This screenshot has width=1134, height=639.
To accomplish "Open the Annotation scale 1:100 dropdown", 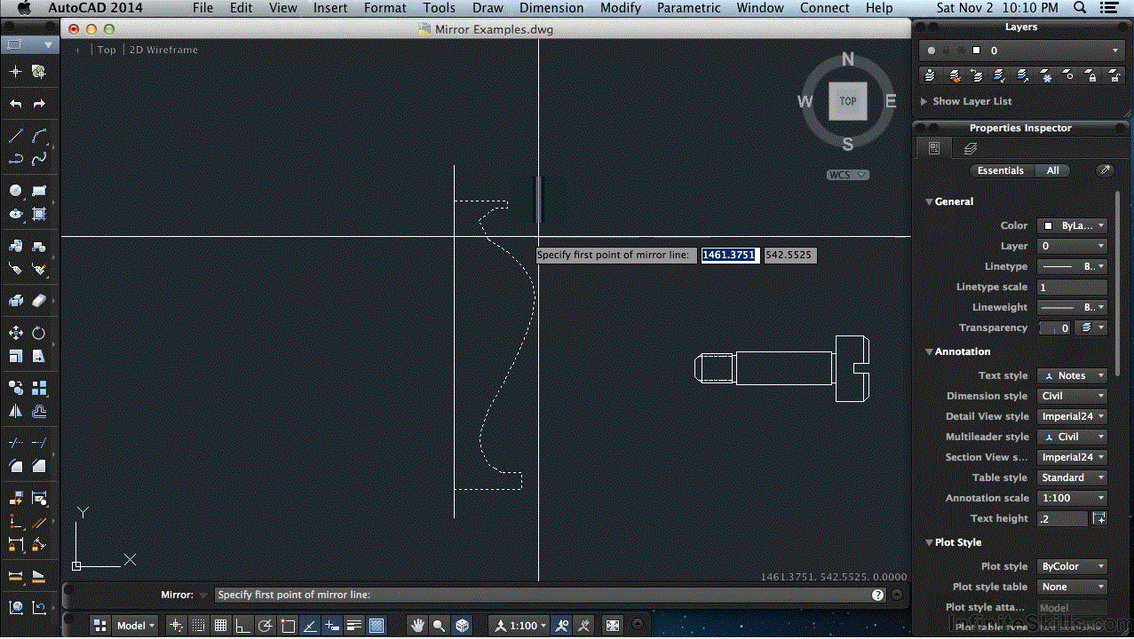I will [x=1073, y=498].
